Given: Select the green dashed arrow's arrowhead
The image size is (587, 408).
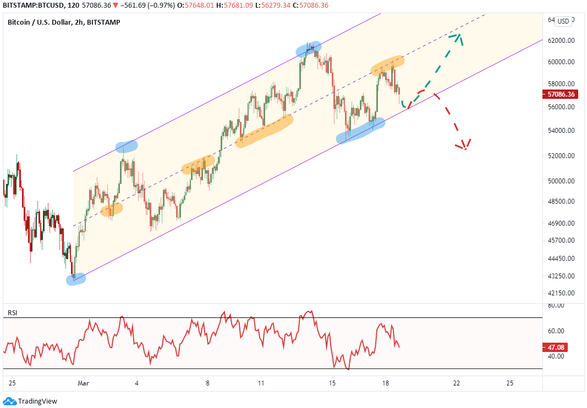Looking at the screenshot, I should click(457, 37).
